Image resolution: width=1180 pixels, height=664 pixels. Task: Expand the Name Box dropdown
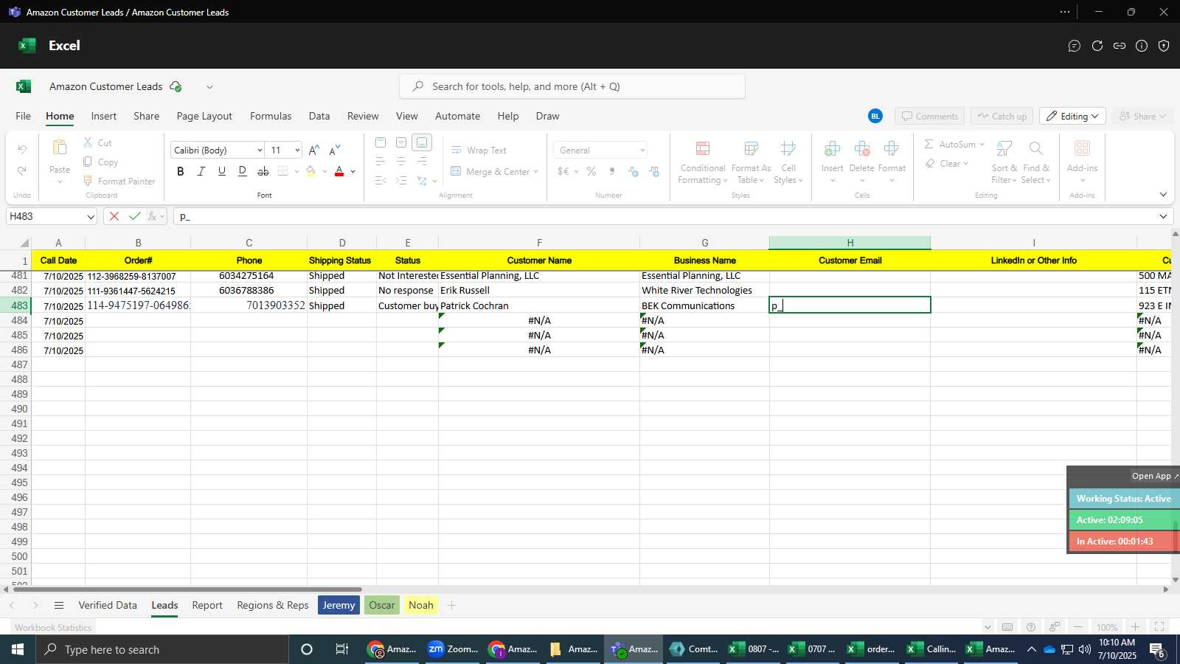(x=91, y=217)
